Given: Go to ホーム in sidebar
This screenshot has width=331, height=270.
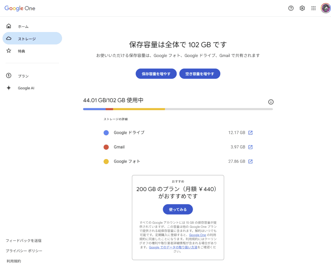Looking at the screenshot, I should (23, 27).
